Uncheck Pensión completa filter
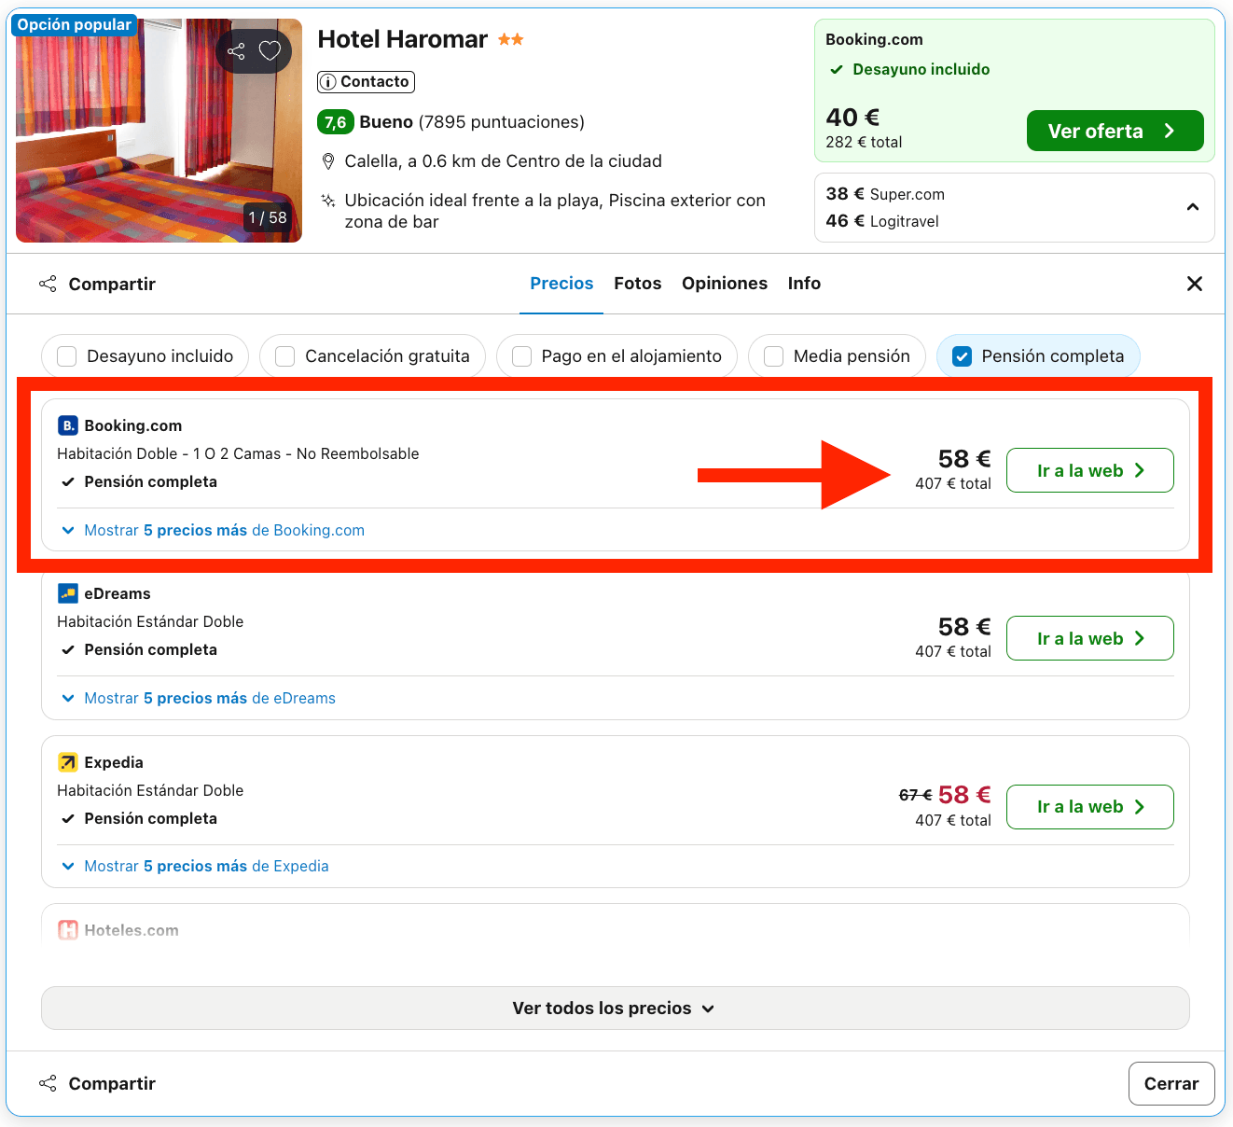Viewport: 1233px width, 1127px height. 1038,356
